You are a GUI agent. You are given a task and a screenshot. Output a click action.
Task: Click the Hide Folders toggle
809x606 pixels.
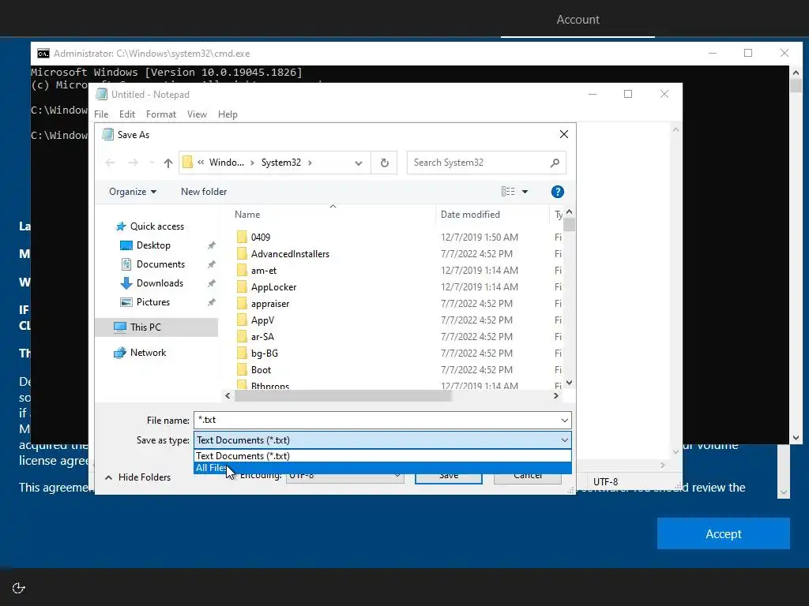click(137, 477)
